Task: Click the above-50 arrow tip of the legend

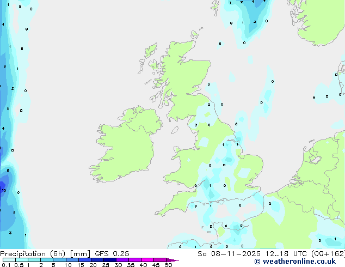Action: coord(172,260)
